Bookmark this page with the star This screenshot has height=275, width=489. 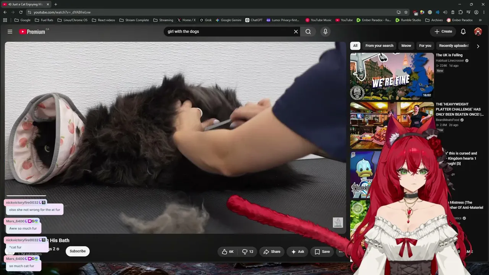coord(406,12)
